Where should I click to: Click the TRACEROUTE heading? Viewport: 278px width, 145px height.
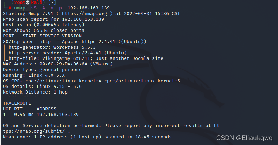(x=17, y=103)
